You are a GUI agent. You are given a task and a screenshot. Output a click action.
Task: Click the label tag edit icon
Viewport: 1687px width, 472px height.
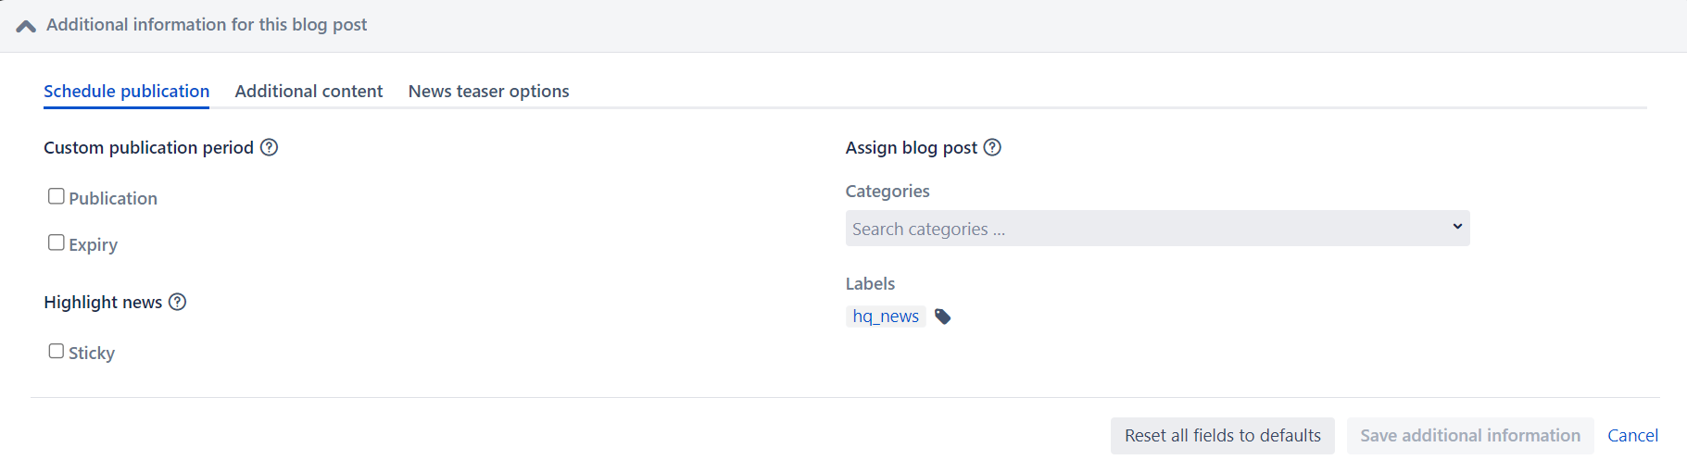click(943, 317)
